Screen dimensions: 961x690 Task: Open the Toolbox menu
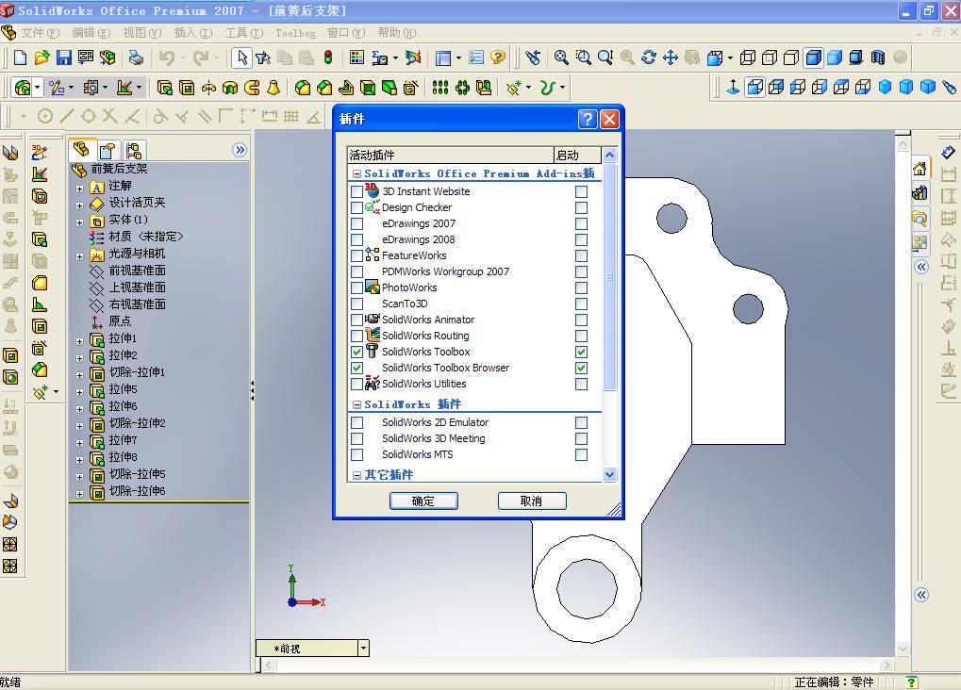[295, 33]
